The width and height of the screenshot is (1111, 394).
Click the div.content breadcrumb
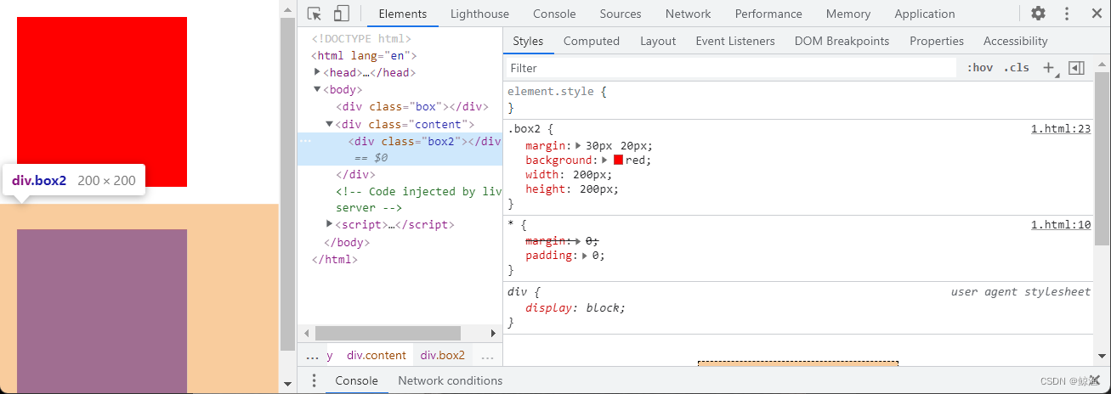point(377,356)
